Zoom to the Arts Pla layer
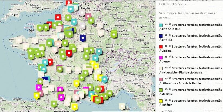The width and height of the screenshot is (223, 112). tap(170, 35)
